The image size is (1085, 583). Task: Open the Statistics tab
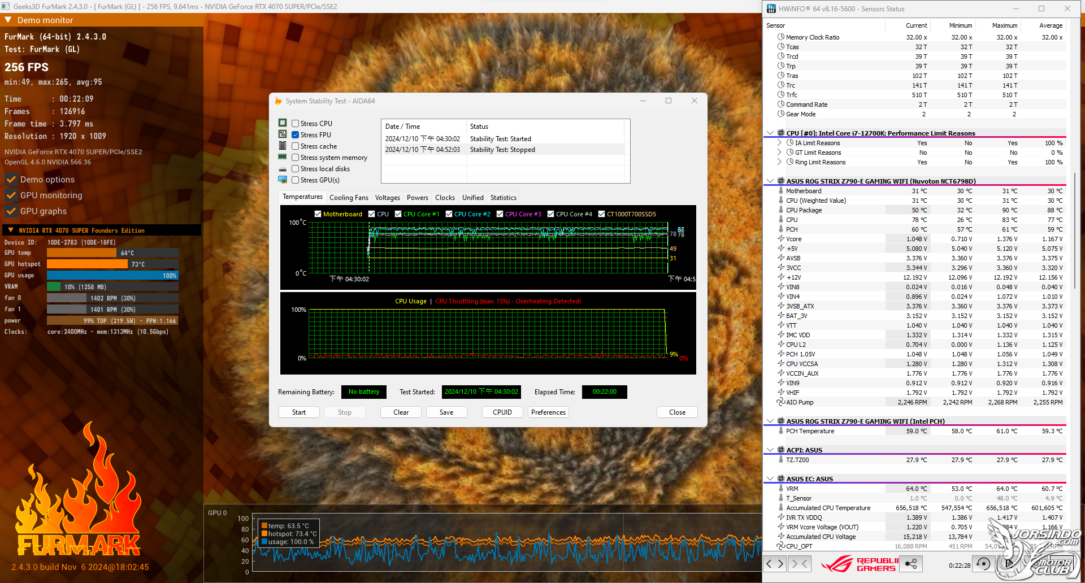tap(504, 198)
